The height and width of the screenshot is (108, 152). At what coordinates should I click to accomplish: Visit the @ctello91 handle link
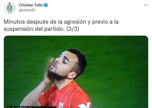click(x=27, y=10)
